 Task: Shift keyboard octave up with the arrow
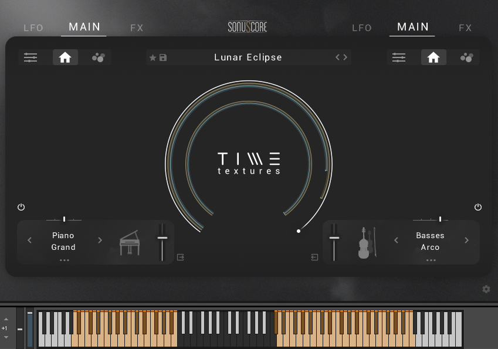6,319
